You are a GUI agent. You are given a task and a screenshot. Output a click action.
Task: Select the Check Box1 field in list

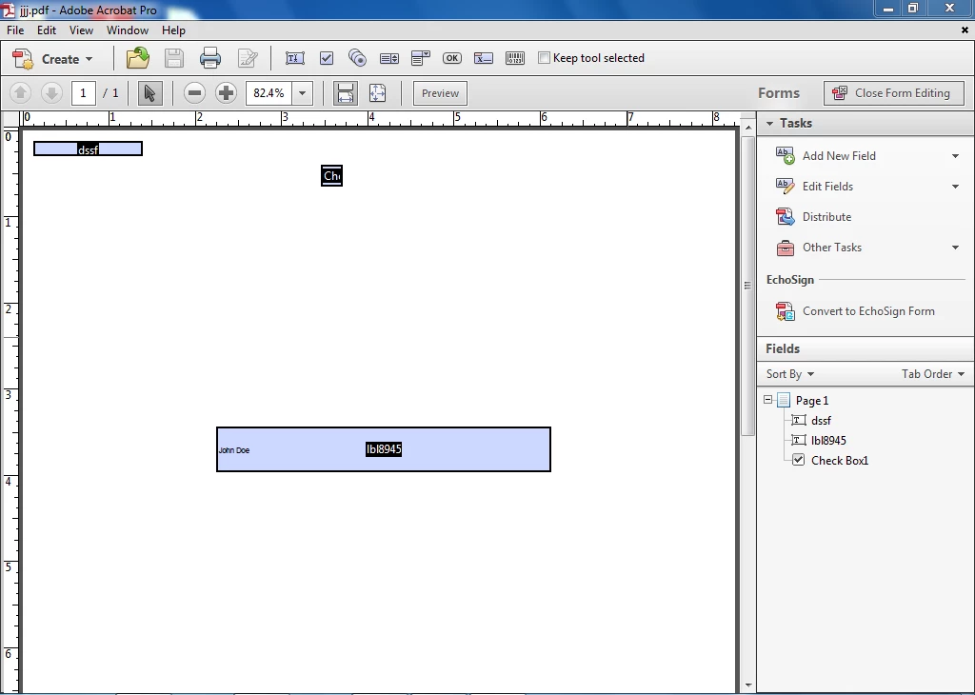point(840,461)
